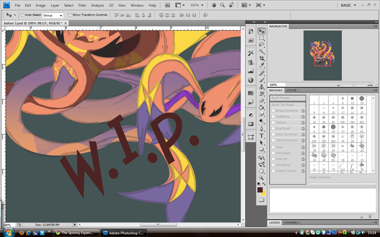Swap foreground and background colors
The width and height of the screenshot is (380, 237).
(264, 184)
